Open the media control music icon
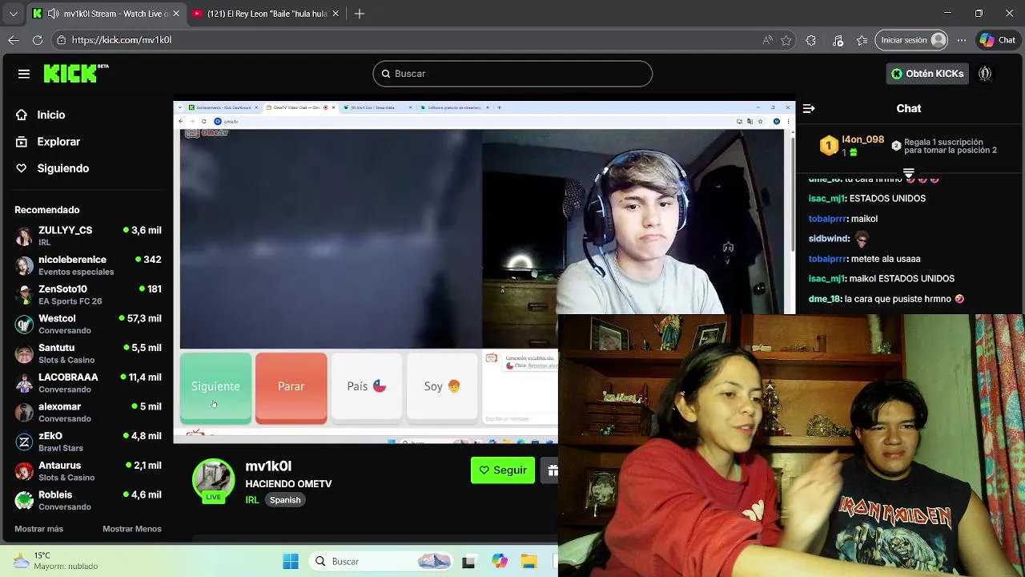Viewport: 1025px width, 577px height. click(x=838, y=40)
